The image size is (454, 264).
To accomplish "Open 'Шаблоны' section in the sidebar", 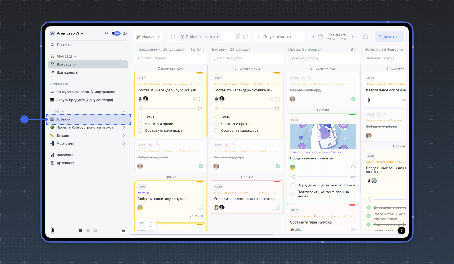I will point(65,155).
